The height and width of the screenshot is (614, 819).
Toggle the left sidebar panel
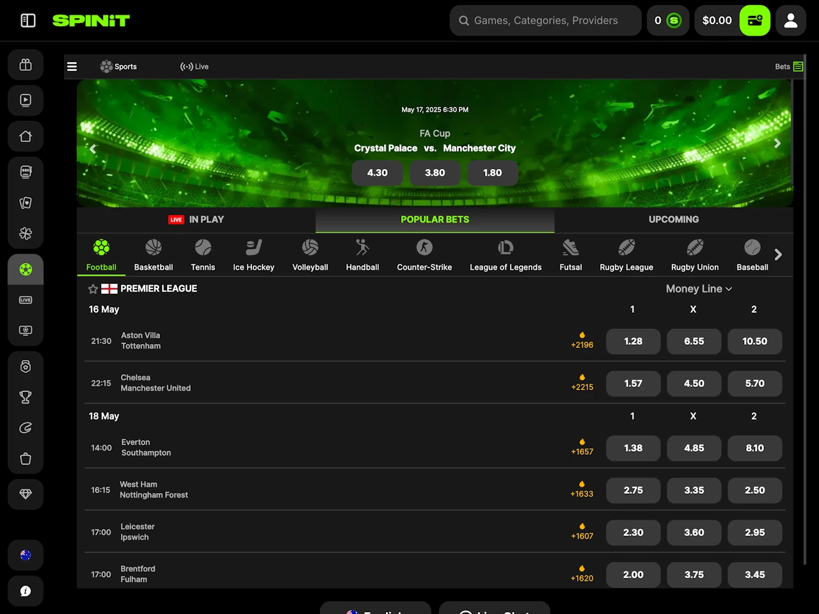[28, 20]
